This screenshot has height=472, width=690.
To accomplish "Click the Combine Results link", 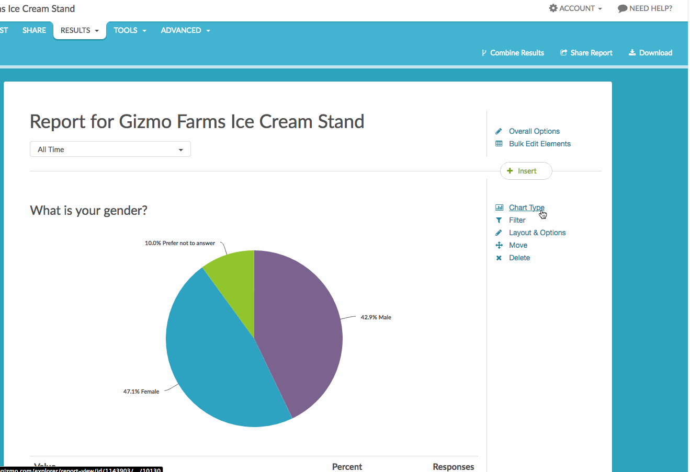I will pos(513,53).
